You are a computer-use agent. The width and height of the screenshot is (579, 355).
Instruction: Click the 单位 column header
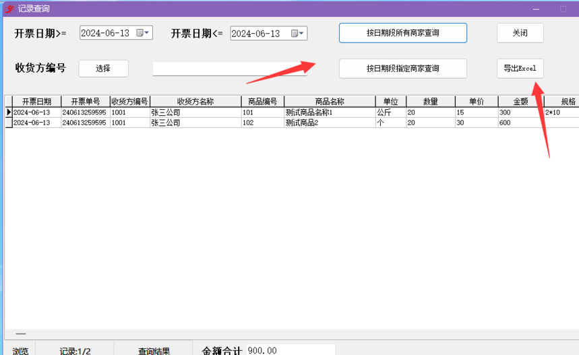click(391, 102)
